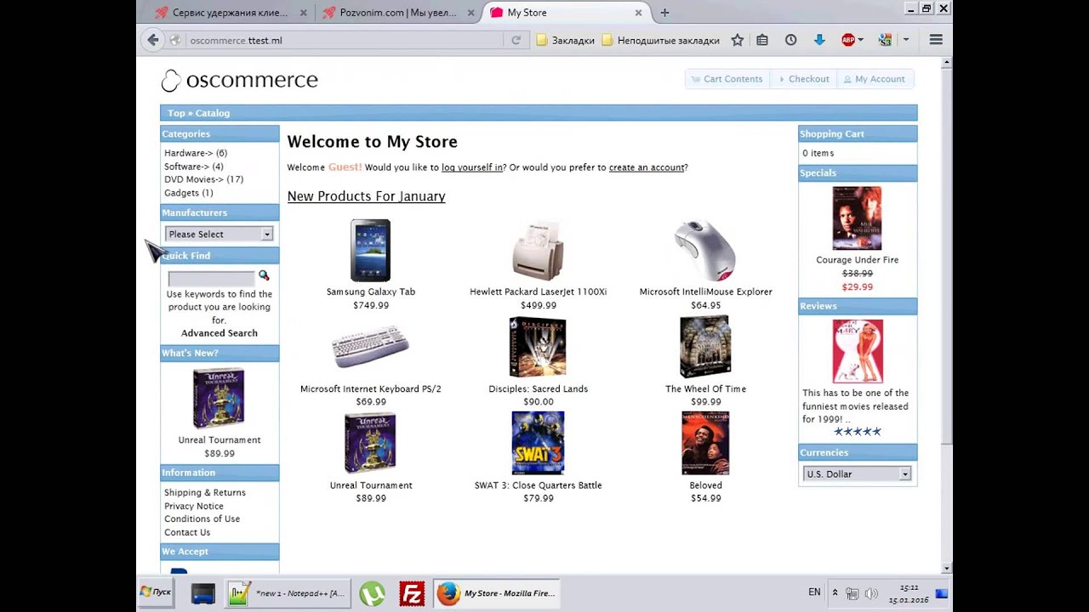This screenshot has height=612, width=1089.
Task: Go back with the browser back arrow
Action: pos(152,40)
